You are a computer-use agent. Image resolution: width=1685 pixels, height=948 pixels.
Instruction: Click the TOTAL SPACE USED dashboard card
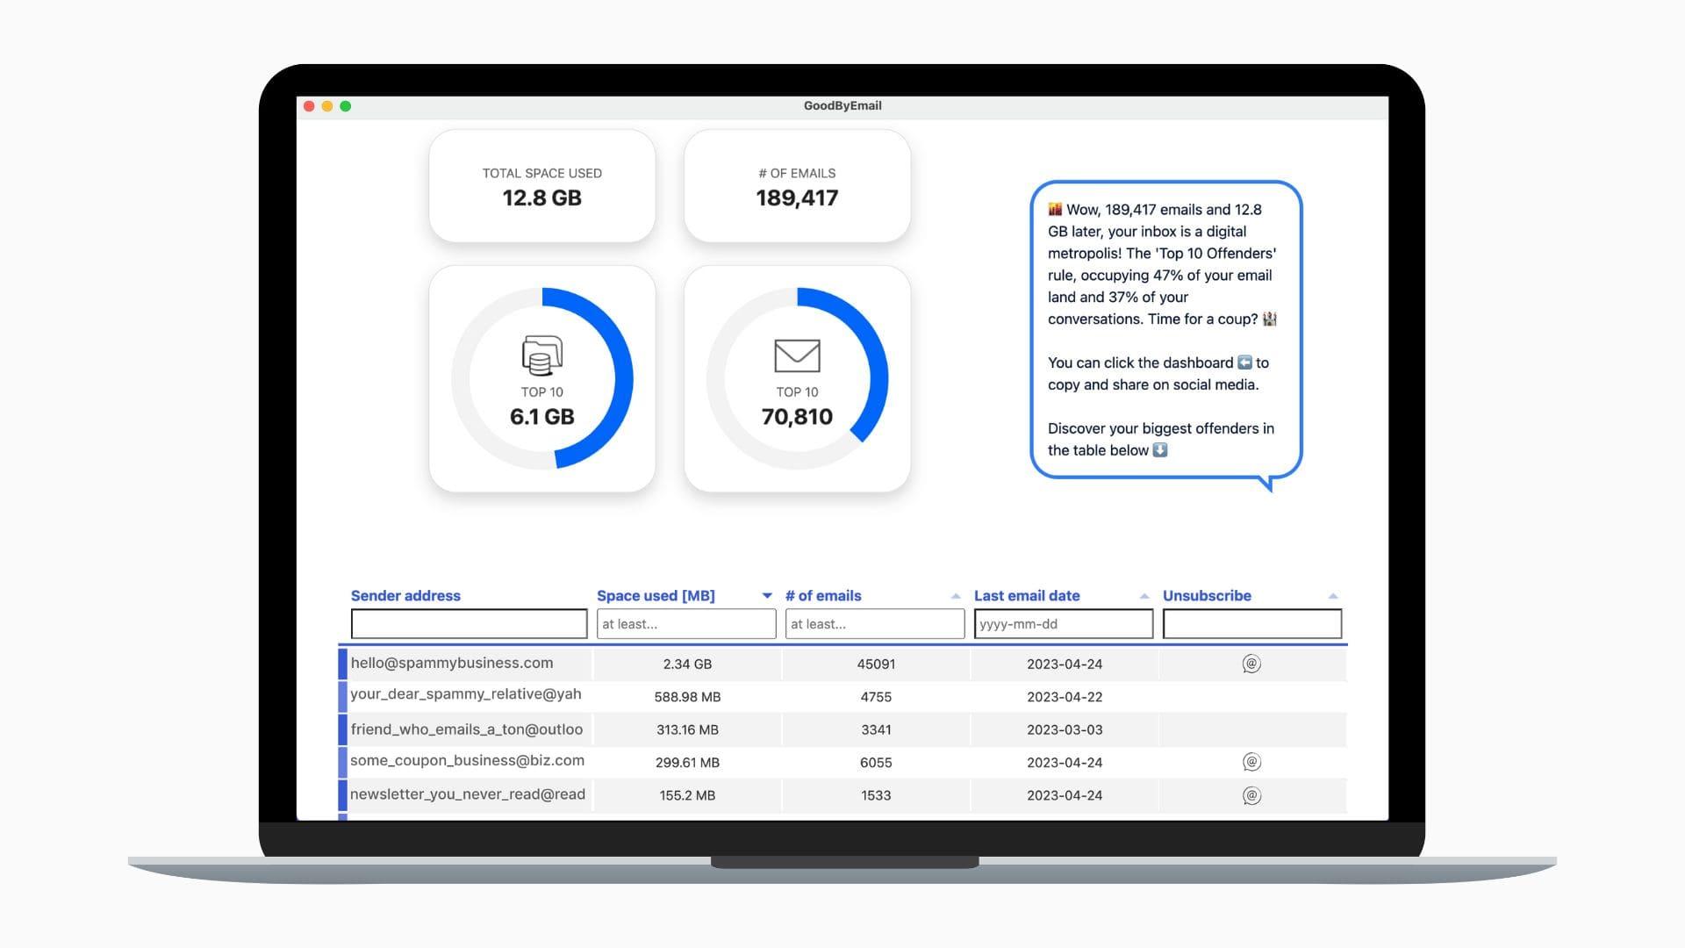click(x=541, y=185)
